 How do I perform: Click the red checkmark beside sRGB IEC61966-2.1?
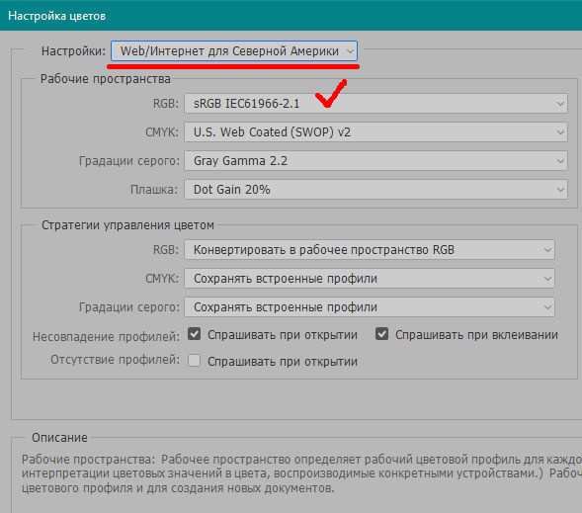331,93
